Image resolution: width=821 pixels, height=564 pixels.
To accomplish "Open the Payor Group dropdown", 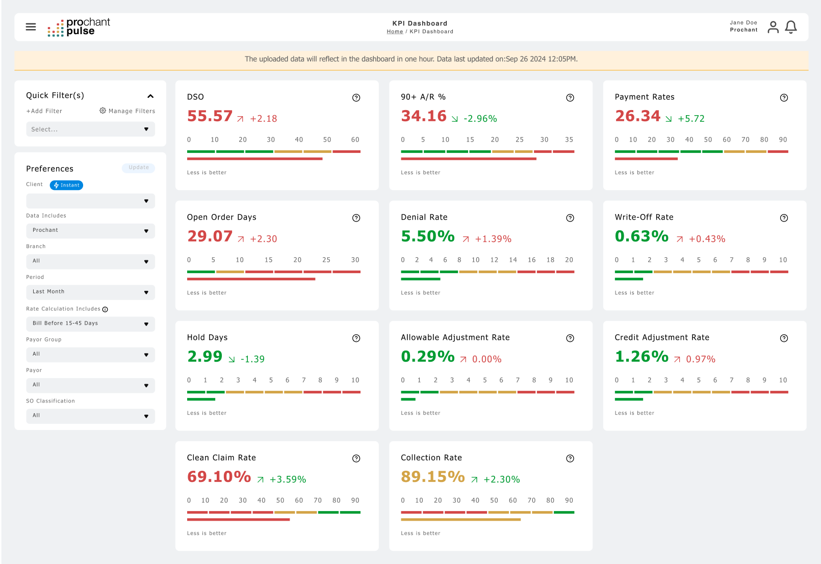I will (90, 355).
